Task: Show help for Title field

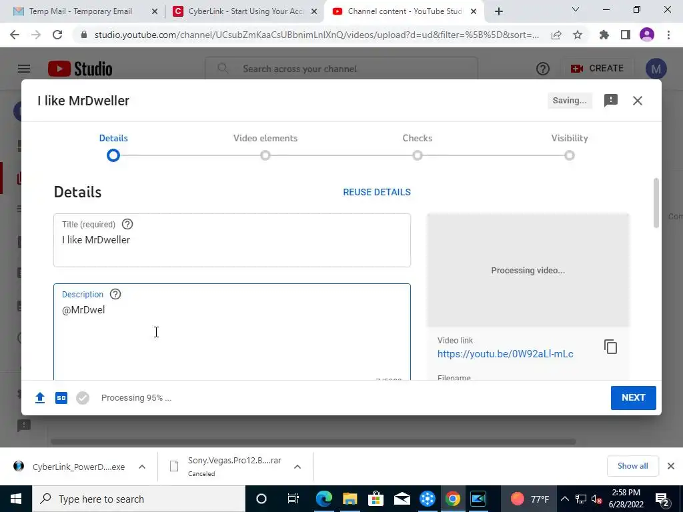Action: pos(127,224)
